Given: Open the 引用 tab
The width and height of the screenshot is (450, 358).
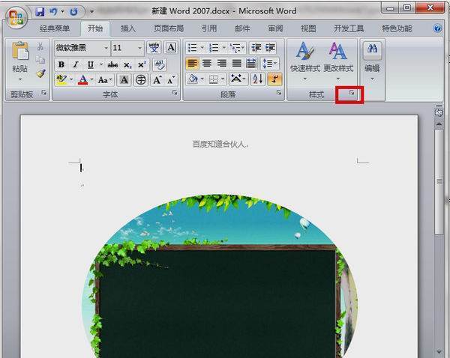Looking at the screenshot, I should tap(209, 28).
